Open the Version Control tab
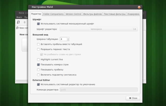Image resolution: width=166 pixels, height=106 pixels. pos(73,14)
